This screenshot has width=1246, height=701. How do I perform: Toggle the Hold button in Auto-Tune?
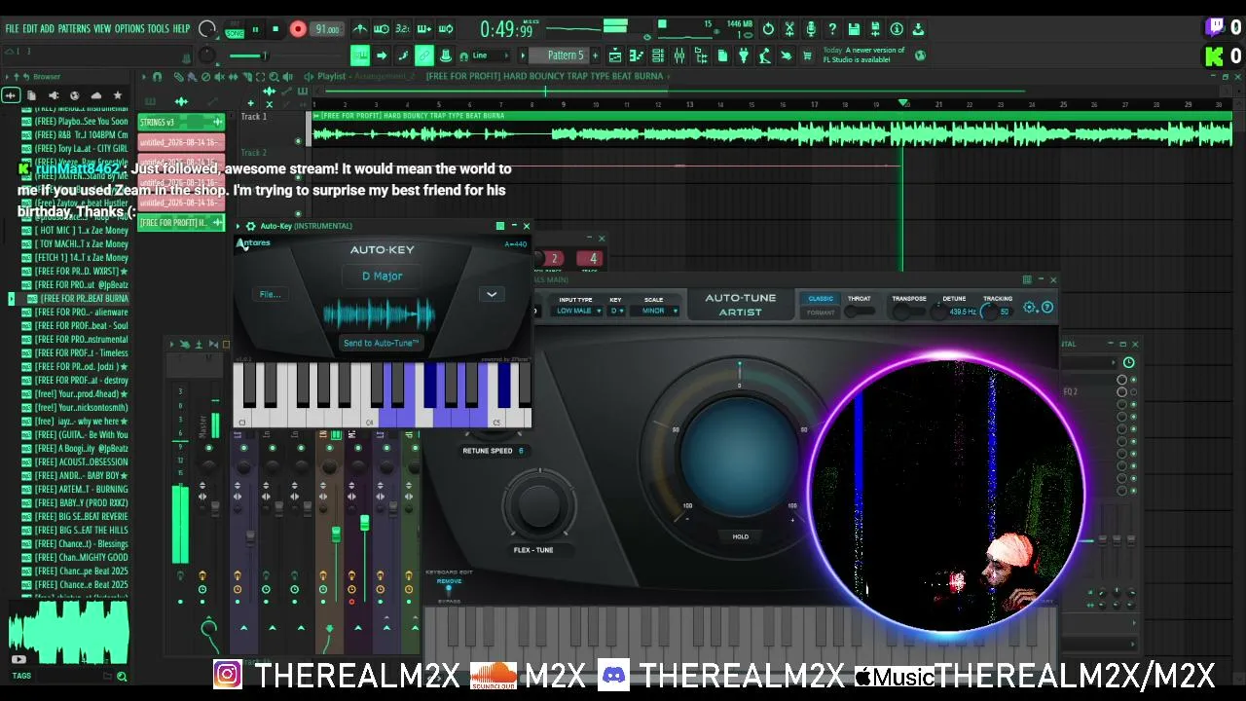click(x=740, y=536)
